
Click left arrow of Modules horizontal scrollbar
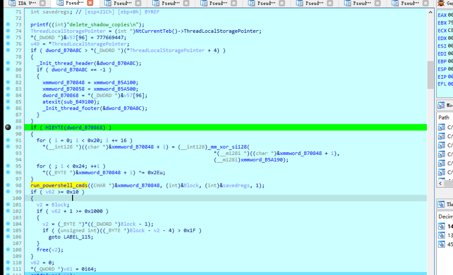[x=440, y=183]
